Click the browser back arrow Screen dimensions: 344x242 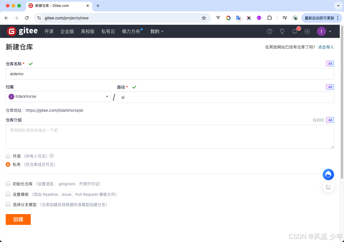coord(6,18)
